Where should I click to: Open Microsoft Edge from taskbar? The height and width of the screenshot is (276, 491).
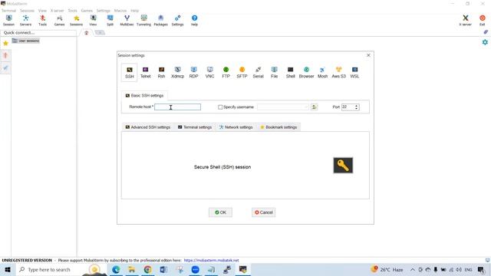point(116,269)
